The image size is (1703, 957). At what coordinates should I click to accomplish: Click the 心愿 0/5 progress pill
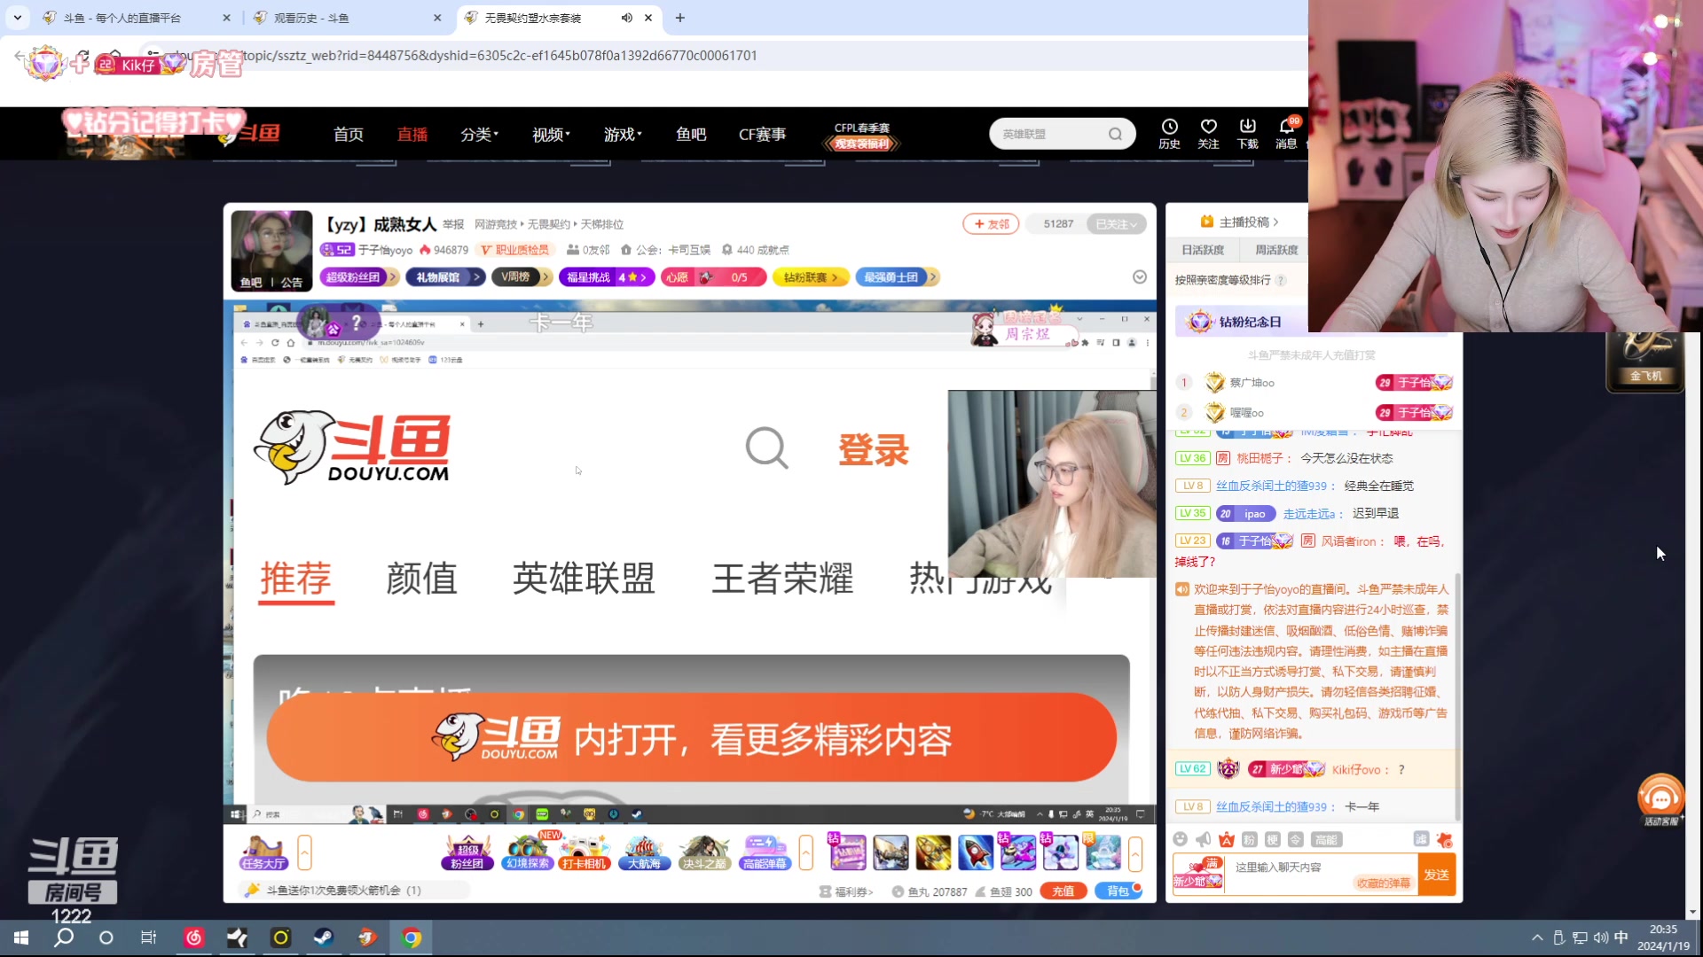pos(712,277)
